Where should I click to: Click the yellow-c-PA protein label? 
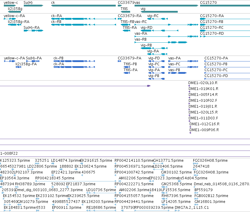14,58
